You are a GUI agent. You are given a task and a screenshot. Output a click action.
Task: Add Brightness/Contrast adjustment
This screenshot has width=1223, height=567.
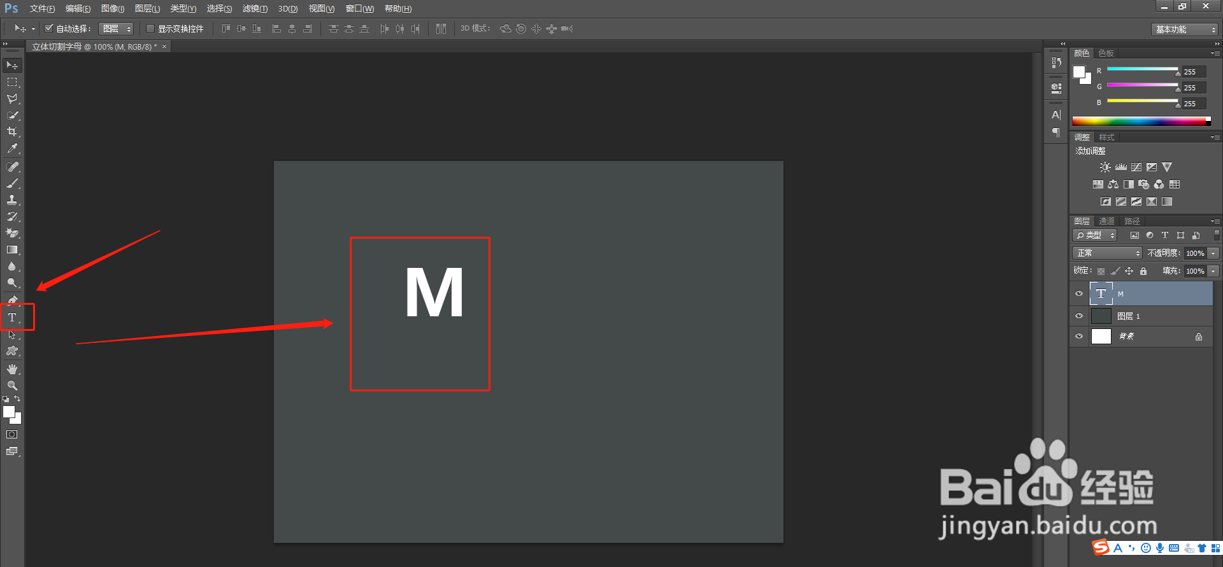[1105, 167]
